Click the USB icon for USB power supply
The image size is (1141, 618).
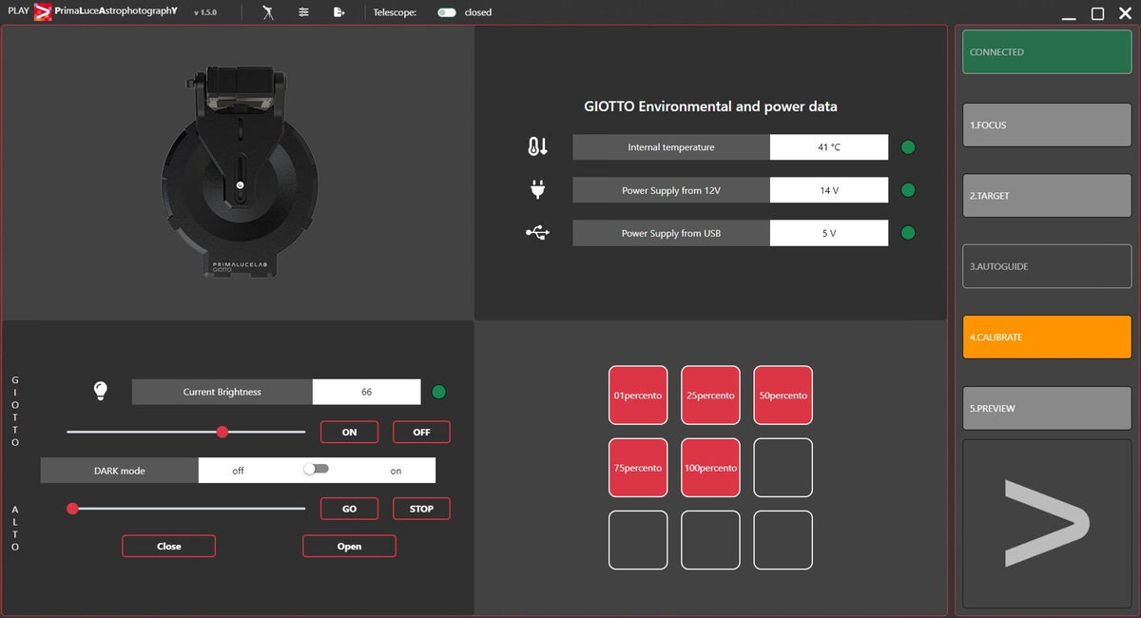click(x=537, y=232)
